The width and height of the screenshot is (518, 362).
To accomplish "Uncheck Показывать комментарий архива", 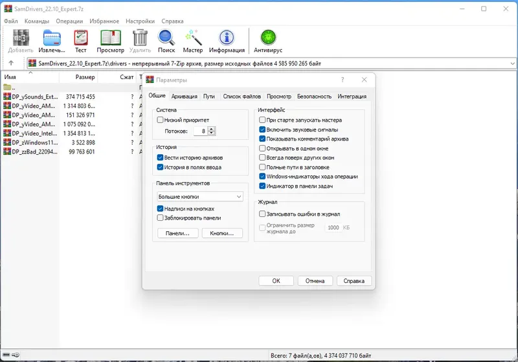I will tap(262, 139).
